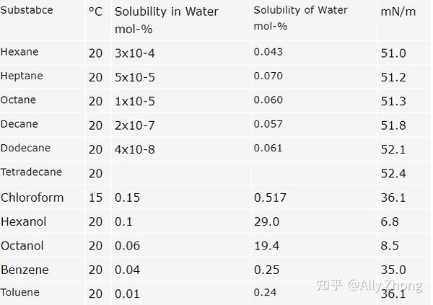433x305 pixels.
Task: Select the Hexane row name
Action: 19,52
